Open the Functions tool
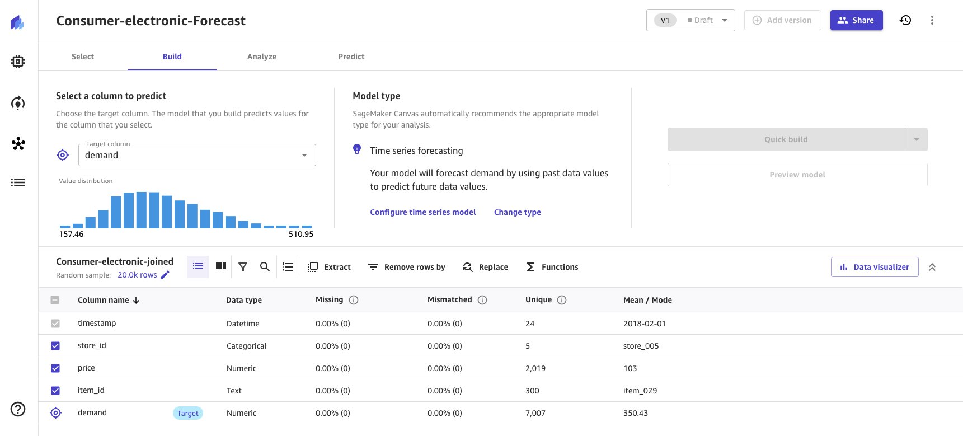 click(x=552, y=267)
